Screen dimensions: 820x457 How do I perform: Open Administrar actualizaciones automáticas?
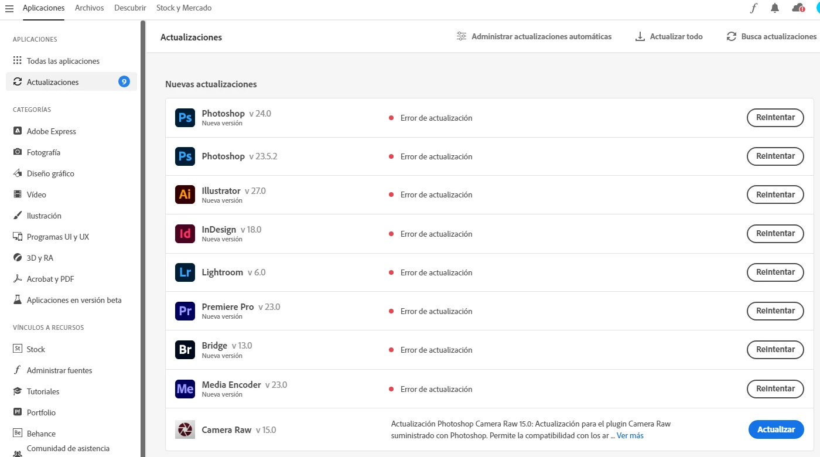534,36
